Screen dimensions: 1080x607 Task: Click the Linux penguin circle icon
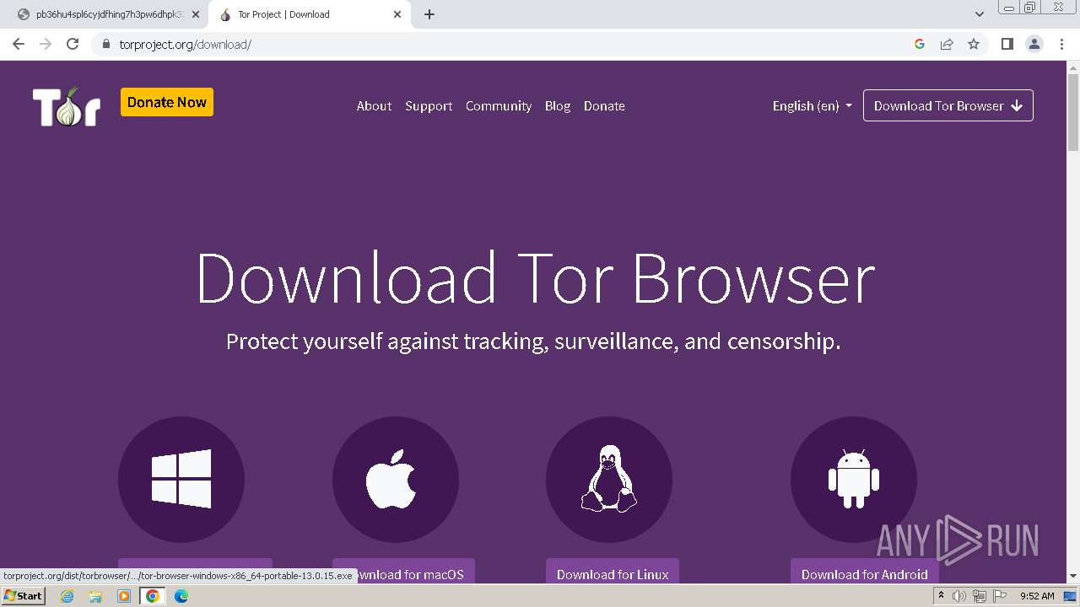(609, 479)
